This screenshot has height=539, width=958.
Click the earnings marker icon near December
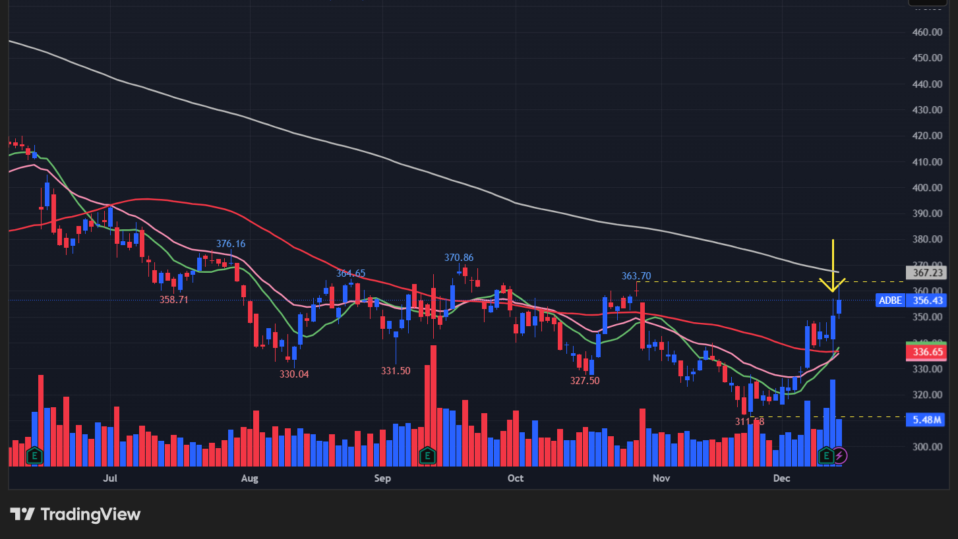pyautogui.click(x=825, y=455)
